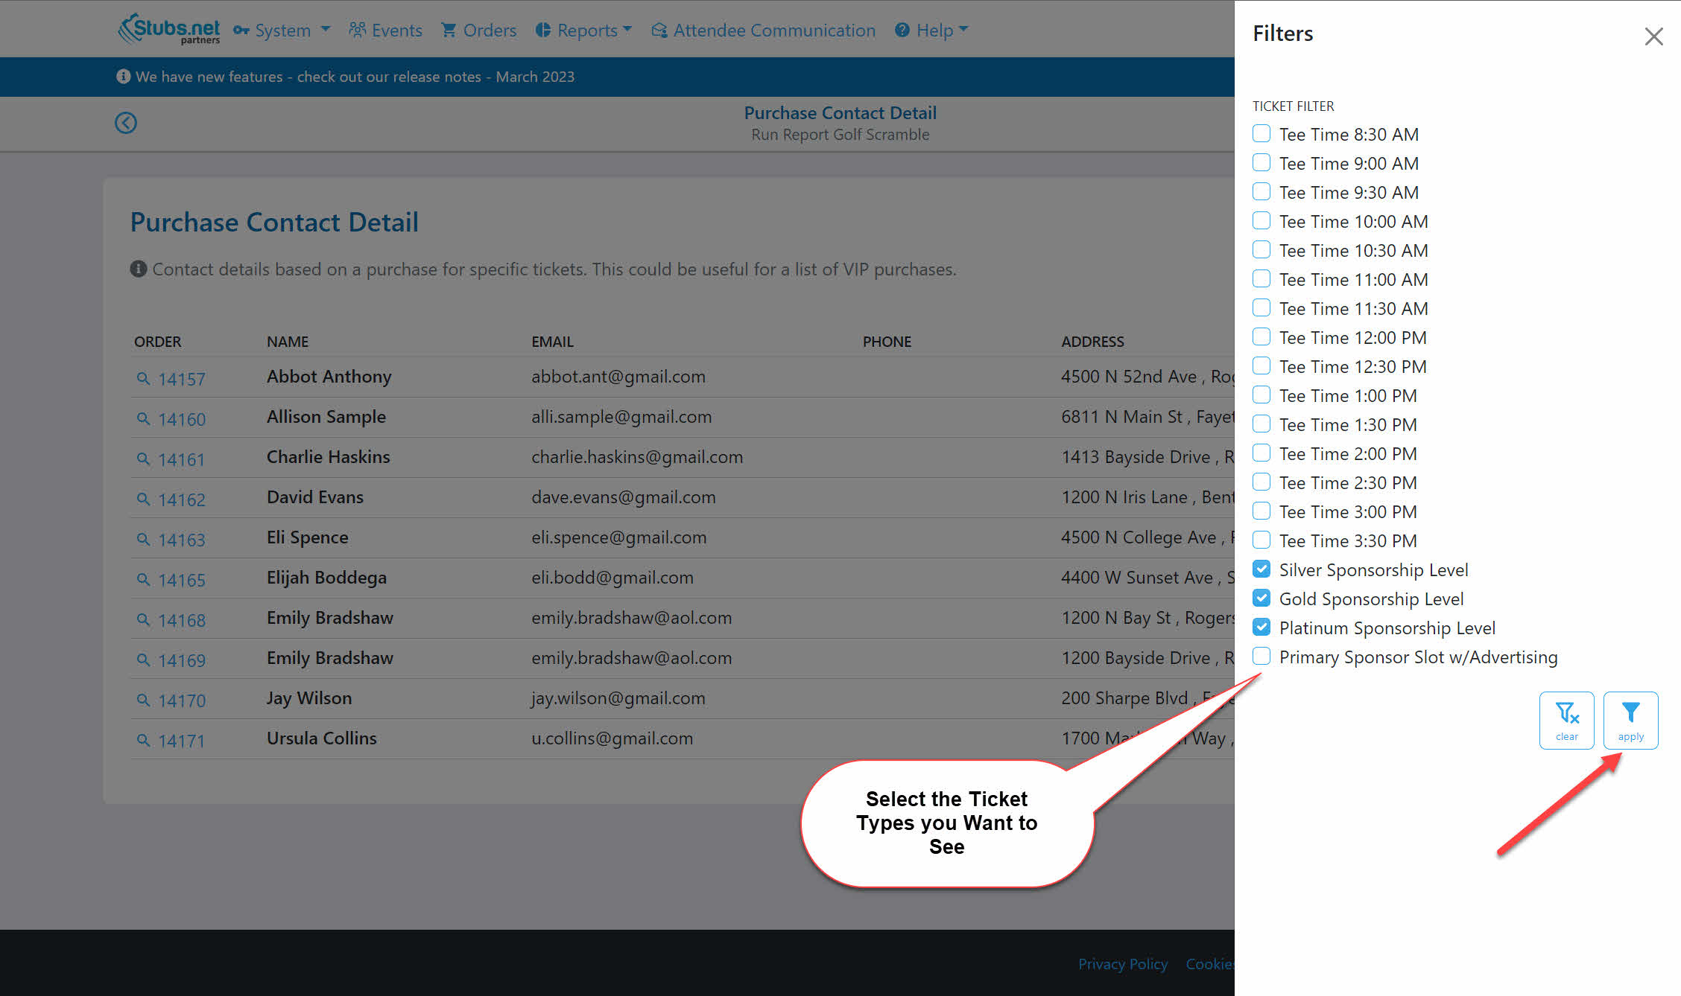
Task: Click the Purchase Contact Detail header title
Action: click(x=840, y=112)
